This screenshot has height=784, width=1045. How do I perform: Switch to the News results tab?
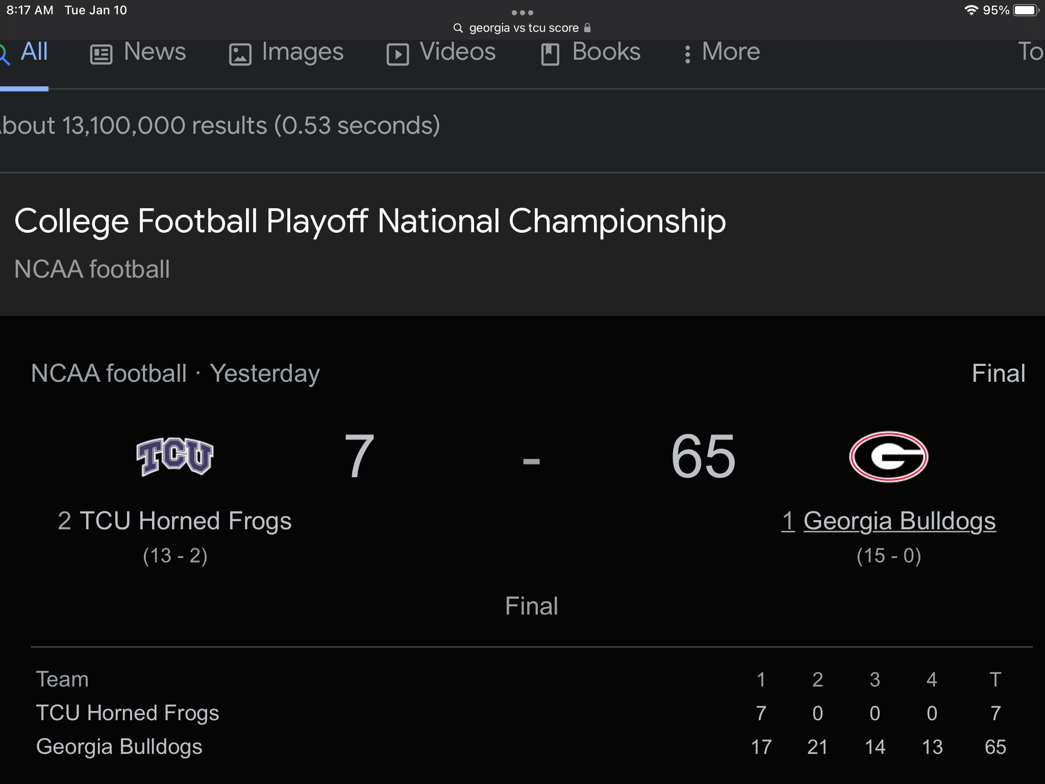(x=155, y=52)
